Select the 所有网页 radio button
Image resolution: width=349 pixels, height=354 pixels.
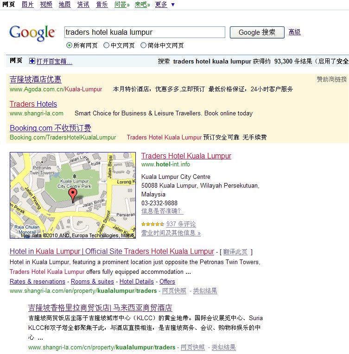click(69, 45)
